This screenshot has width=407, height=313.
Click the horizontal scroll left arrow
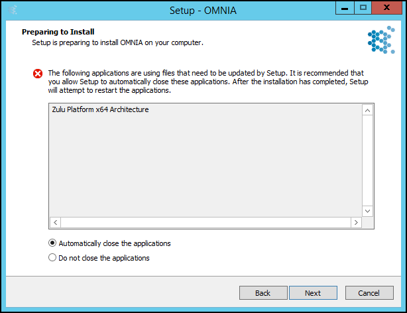(55, 222)
